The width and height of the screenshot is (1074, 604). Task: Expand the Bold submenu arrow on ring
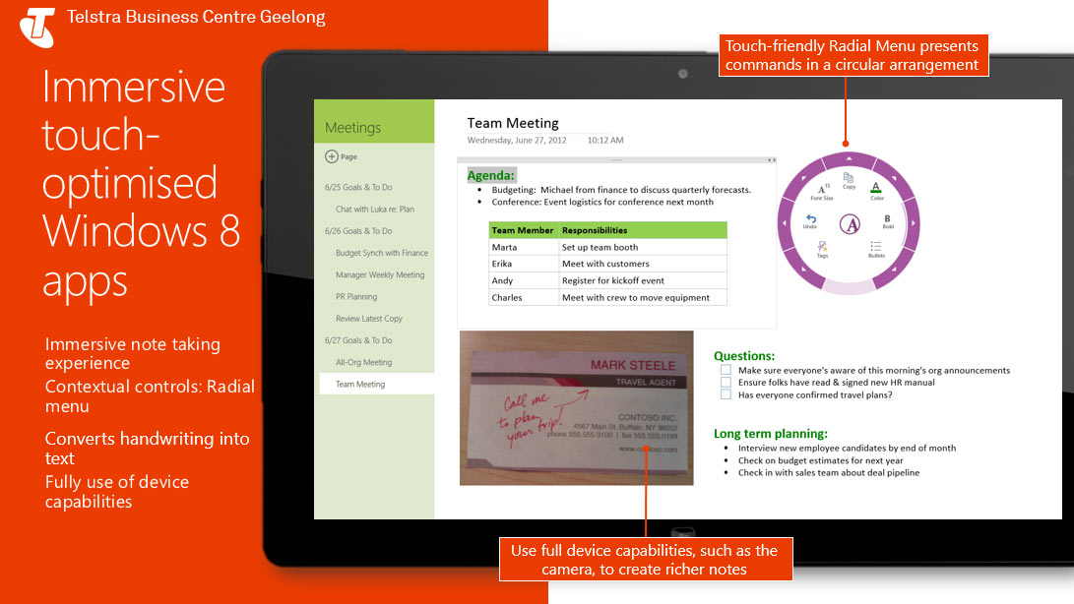click(913, 223)
